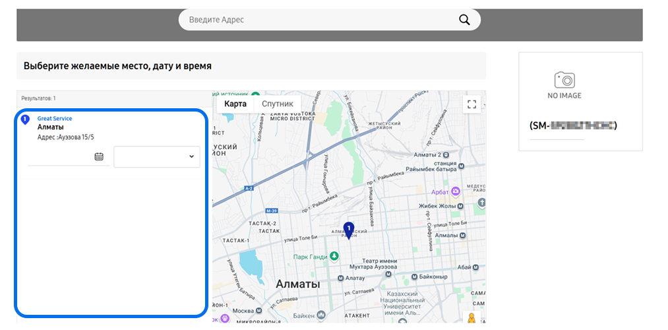The height and width of the screenshot is (330, 668).
Task: Click the Street View pegman icon
Action: [x=471, y=319]
